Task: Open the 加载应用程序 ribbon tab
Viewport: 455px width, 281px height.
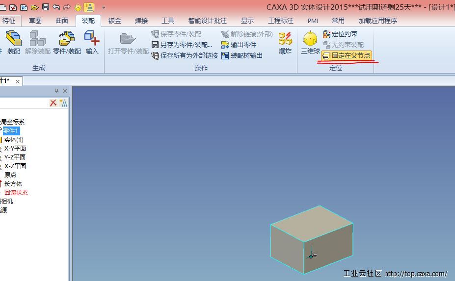Action: click(x=378, y=21)
